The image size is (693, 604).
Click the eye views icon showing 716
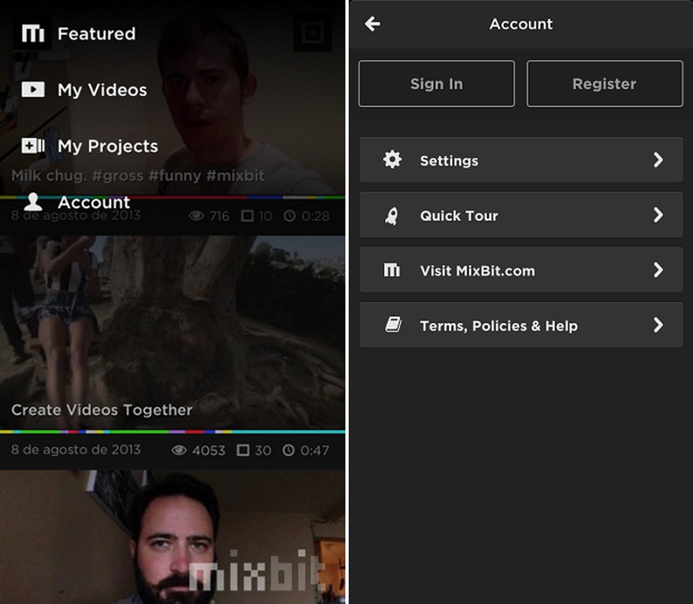(x=196, y=216)
